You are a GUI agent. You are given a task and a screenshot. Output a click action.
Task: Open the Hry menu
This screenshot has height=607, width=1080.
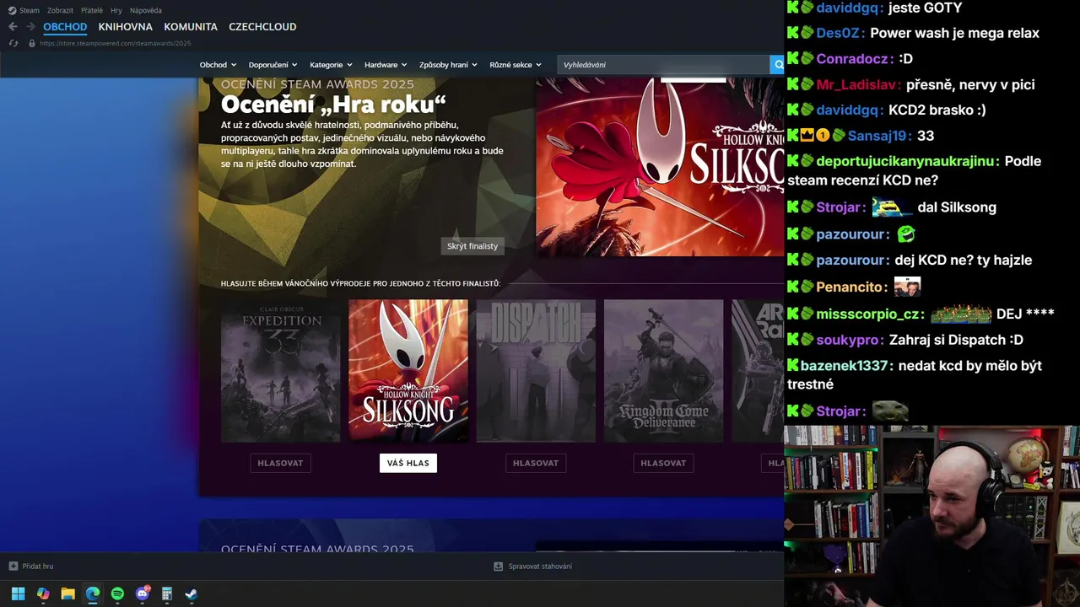click(x=116, y=10)
